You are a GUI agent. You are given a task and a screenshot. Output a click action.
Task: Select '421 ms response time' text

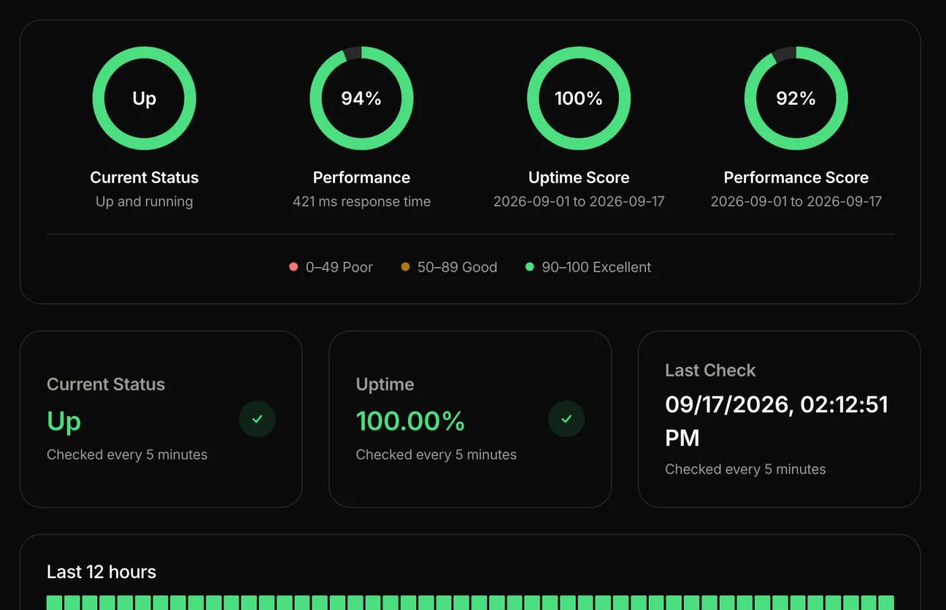(x=362, y=201)
